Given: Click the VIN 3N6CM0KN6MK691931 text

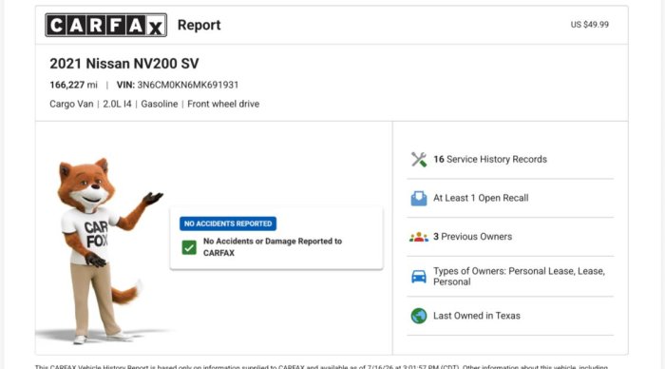Looking at the screenshot, I should 178,85.
